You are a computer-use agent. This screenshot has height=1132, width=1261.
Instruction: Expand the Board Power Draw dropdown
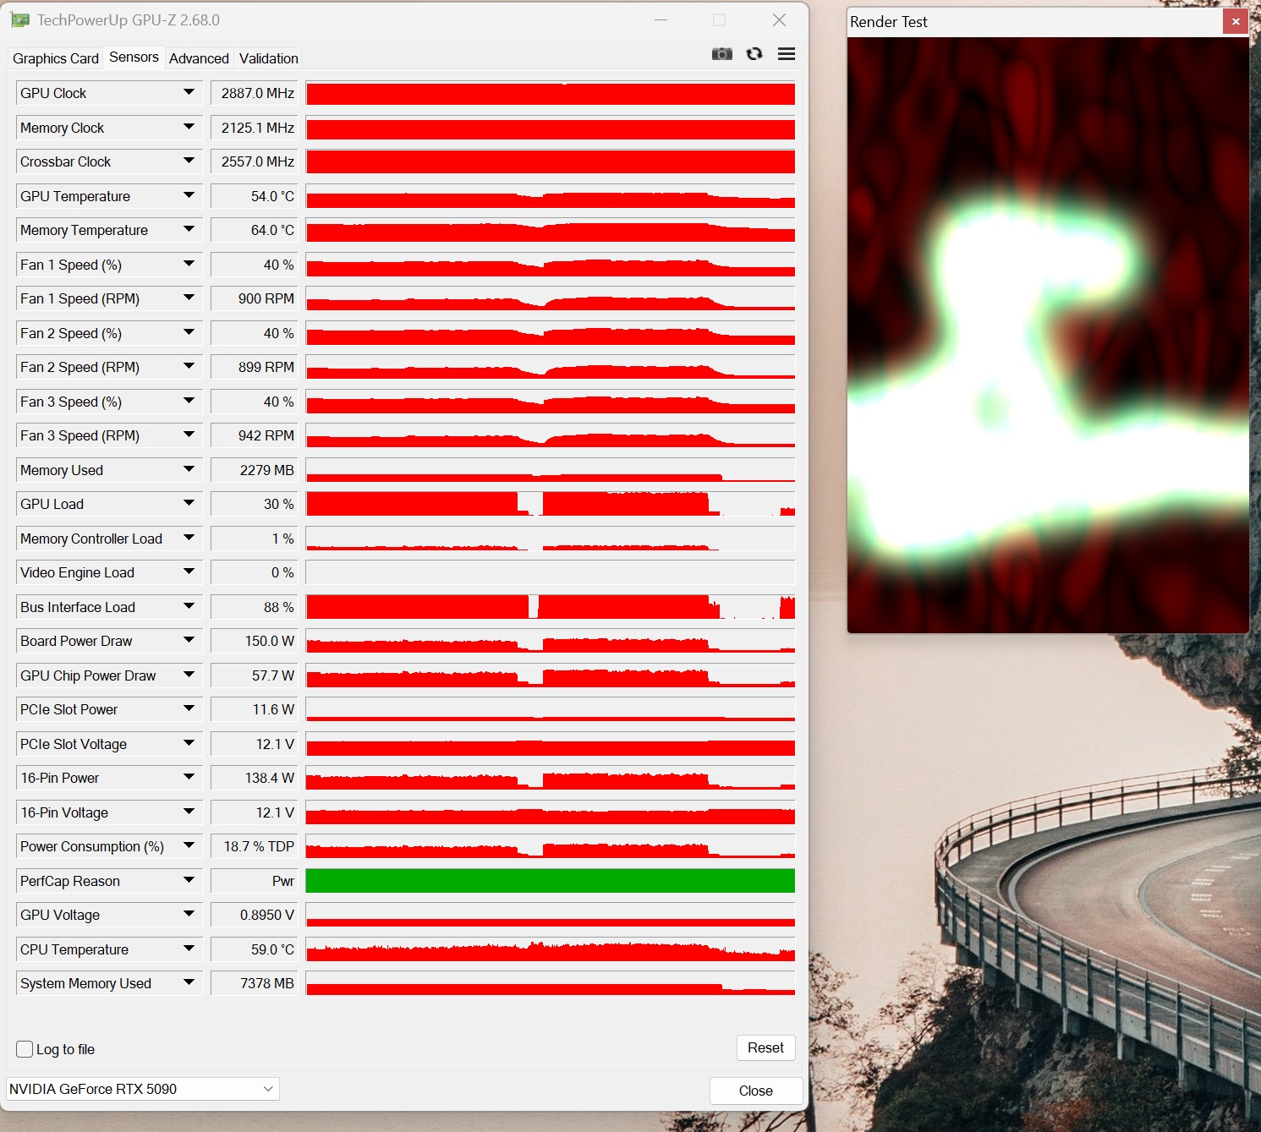189,640
